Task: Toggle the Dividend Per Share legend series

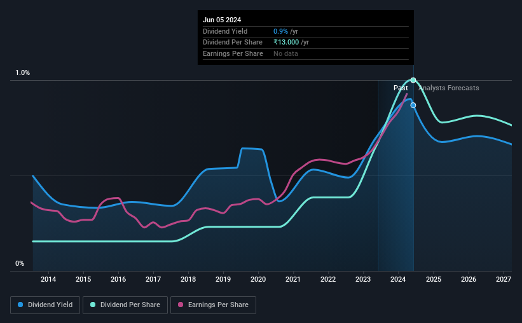Action: tap(125, 305)
